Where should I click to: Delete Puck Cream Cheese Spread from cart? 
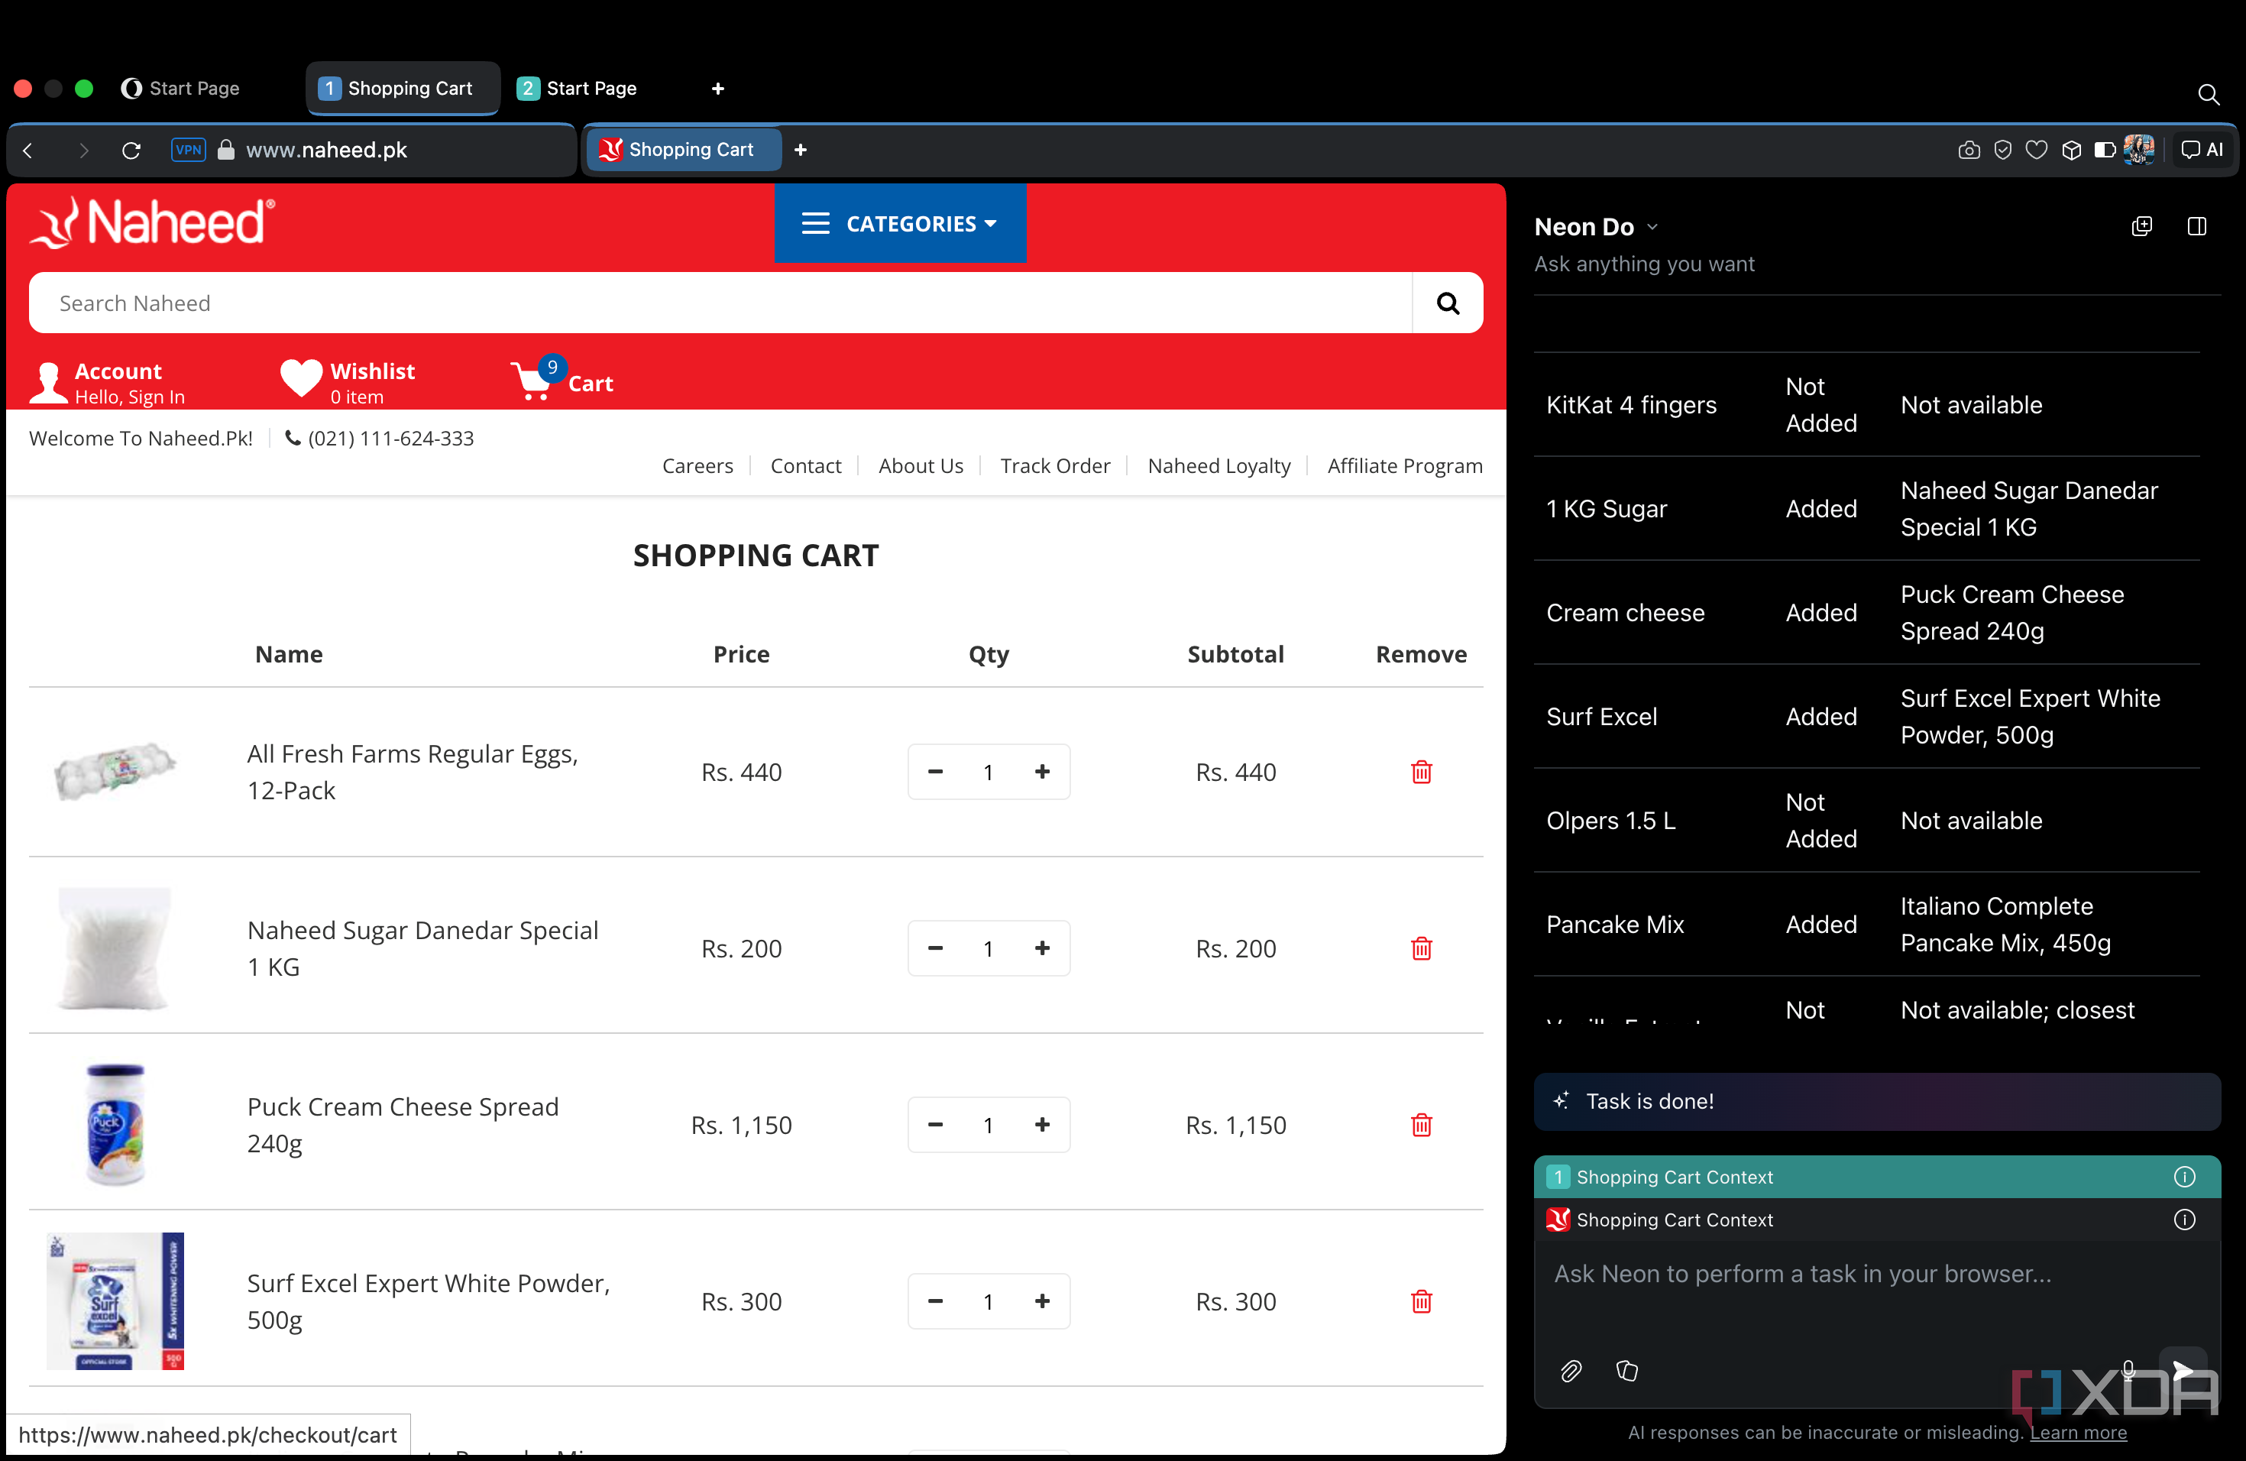[1421, 1125]
